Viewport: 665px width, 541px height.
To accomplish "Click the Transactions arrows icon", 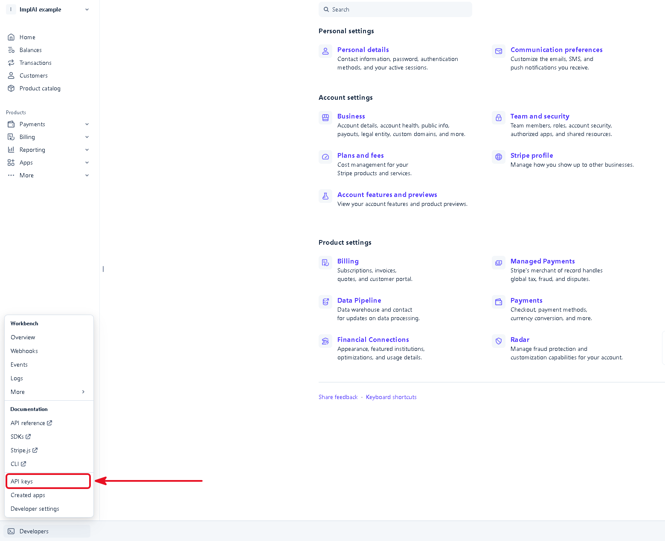I will pyautogui.click(x=11, y=63).
